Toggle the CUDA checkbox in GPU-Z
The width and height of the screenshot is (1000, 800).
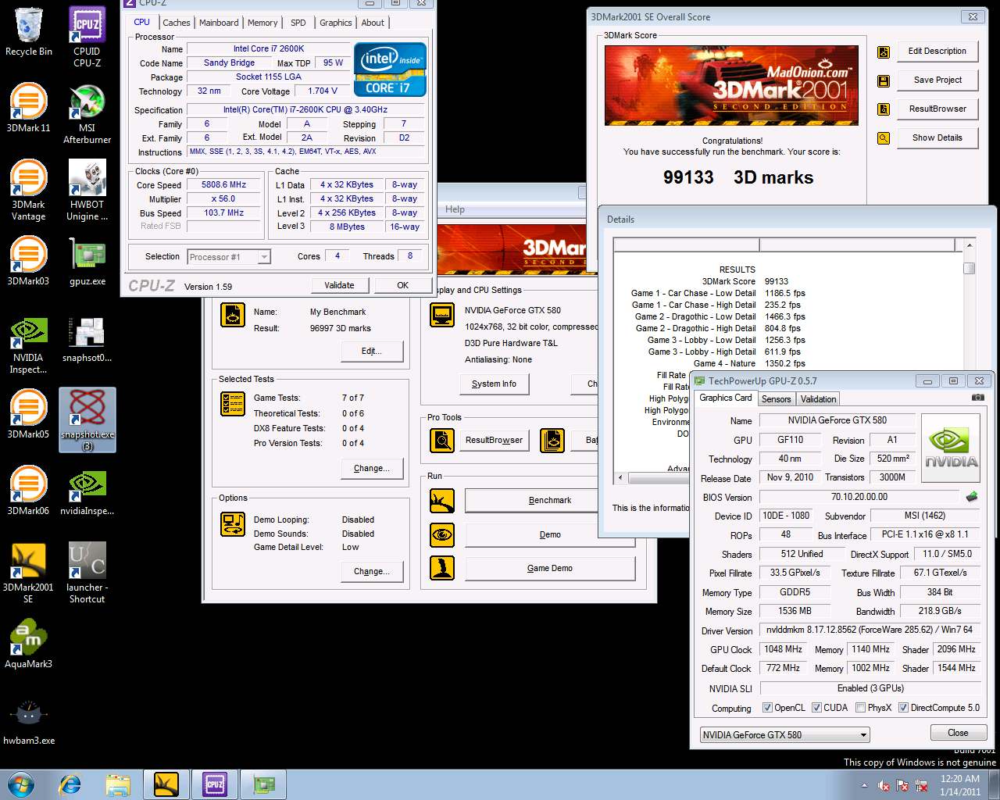[x=816, y=708]
